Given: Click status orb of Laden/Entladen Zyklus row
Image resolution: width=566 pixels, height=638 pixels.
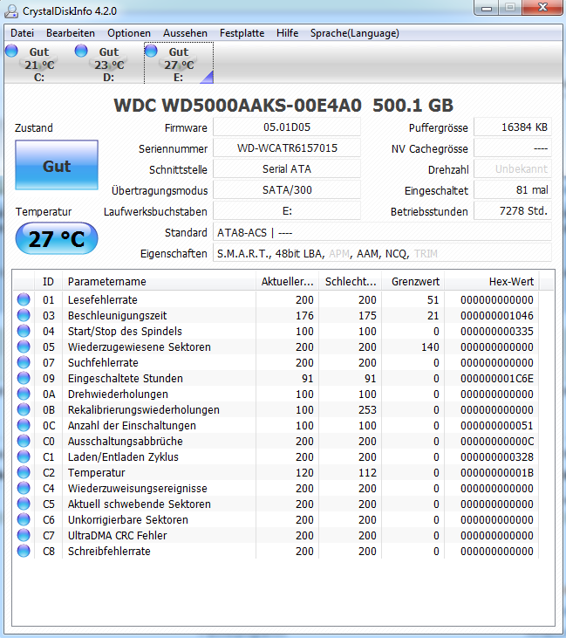Looking at the screenshot, I should [24, 456].
